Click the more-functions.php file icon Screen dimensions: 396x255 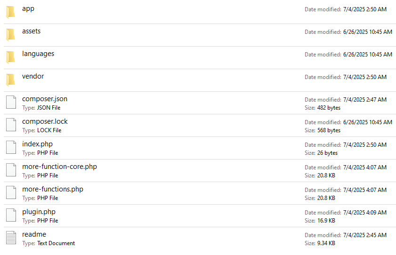[x=10, y=192]
